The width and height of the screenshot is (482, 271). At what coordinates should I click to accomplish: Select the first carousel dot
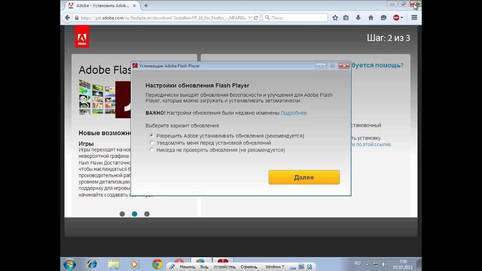[122, 214]
